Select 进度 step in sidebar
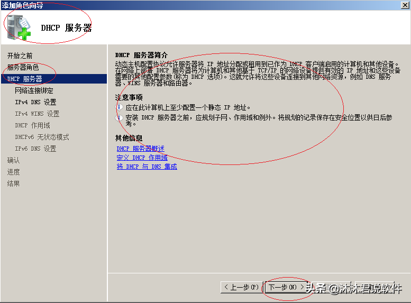 tap(14, 172)
